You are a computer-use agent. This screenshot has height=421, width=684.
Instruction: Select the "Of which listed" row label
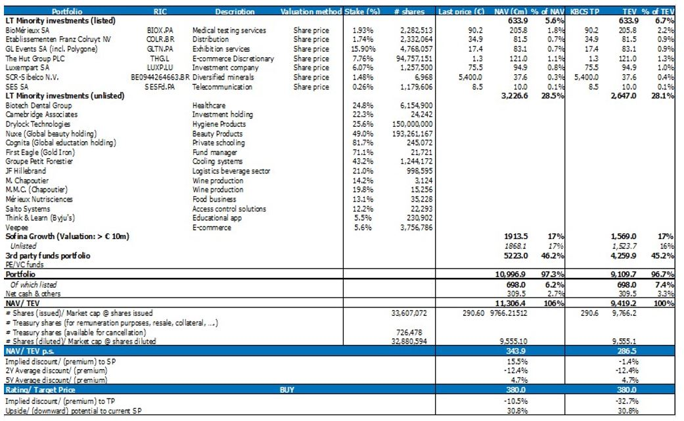(x=34, y=285)
